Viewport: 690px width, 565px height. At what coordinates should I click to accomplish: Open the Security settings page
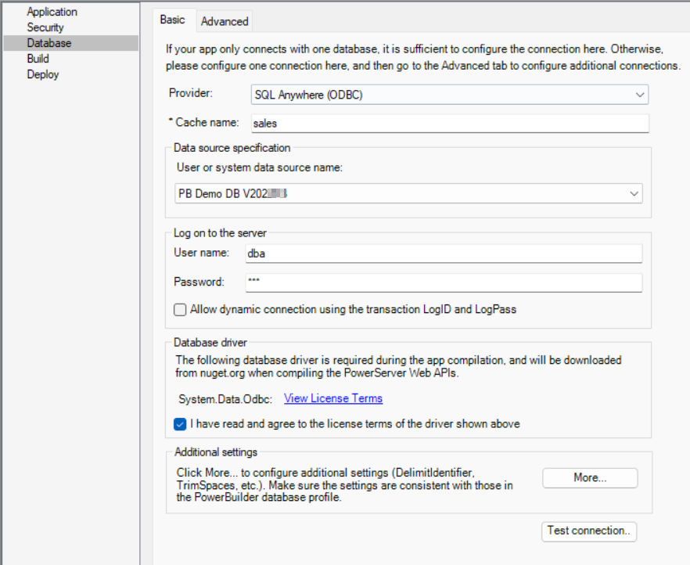tap(45, 27)
